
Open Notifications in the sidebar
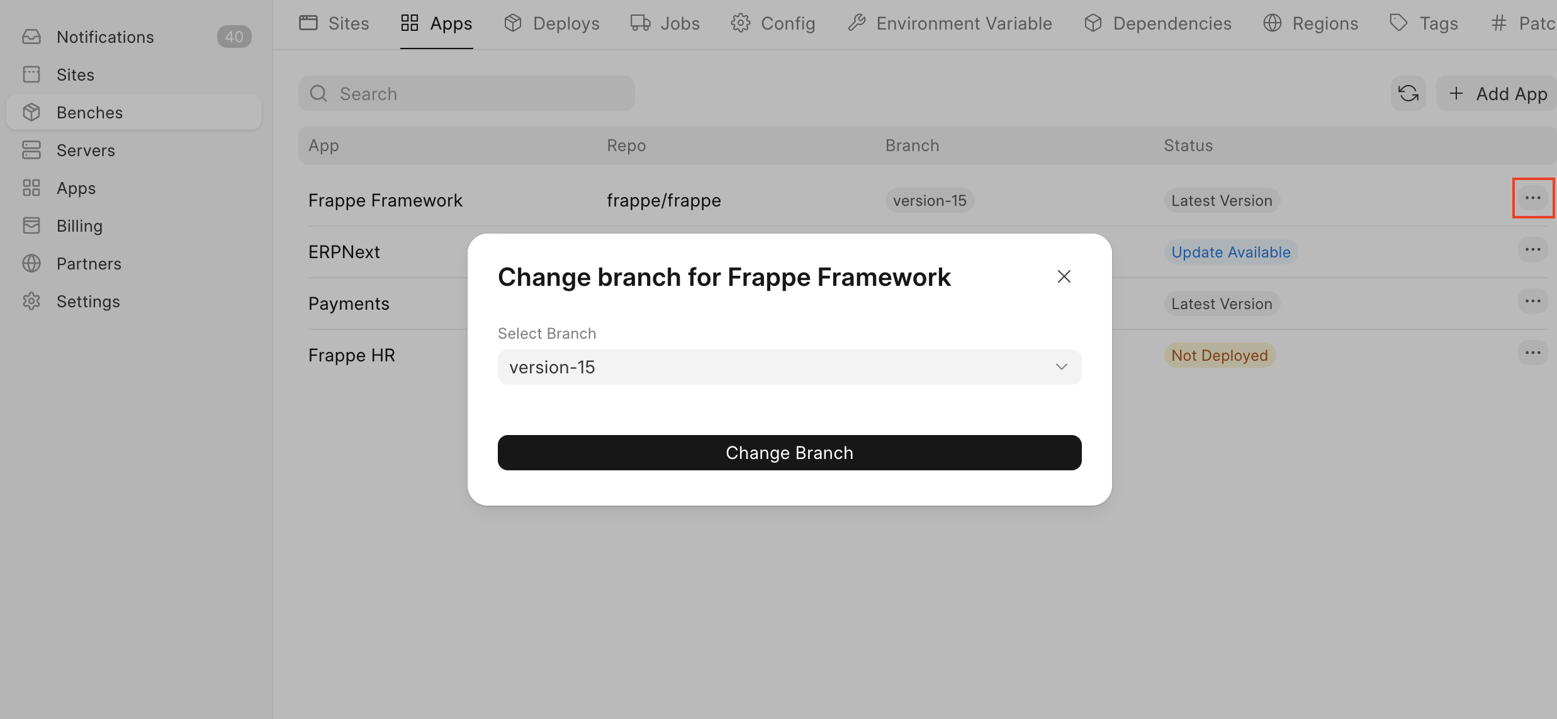click(x=105, y=37)
